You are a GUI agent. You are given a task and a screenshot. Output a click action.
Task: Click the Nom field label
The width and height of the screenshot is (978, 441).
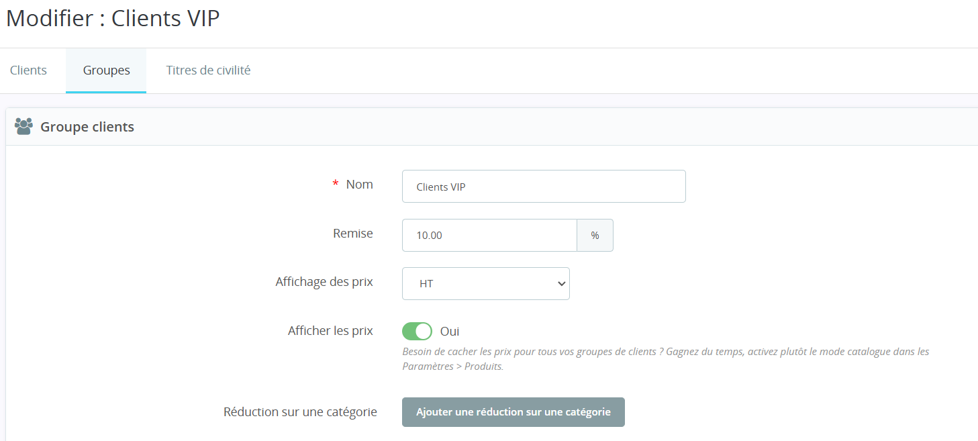(360, 185)
